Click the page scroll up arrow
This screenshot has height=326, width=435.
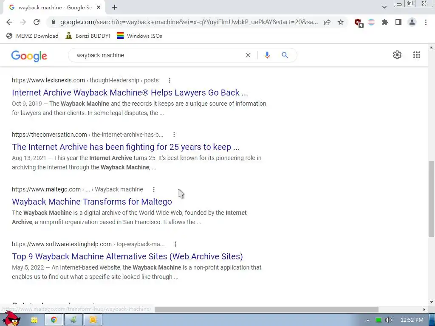[x=431, y=48]
